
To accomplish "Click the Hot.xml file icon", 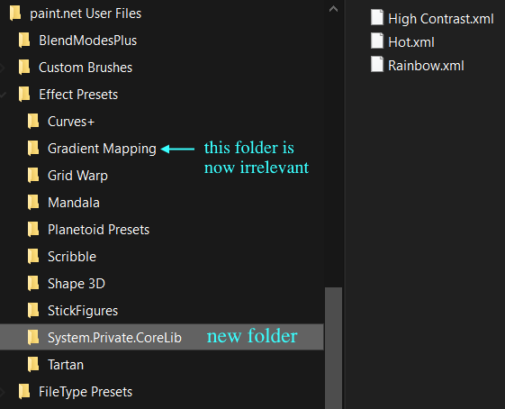I will click(x=377, y=41).
